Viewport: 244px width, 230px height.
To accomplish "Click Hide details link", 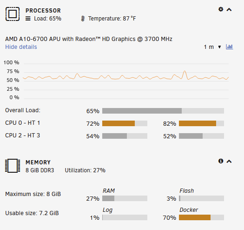I will tap(21, 47).
